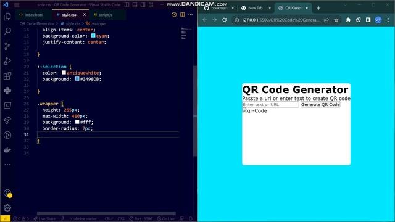Open the Explorer view in VS Code
Viewport: 395px width, 222px height.
pyautogui.click(x=7, y=17)
